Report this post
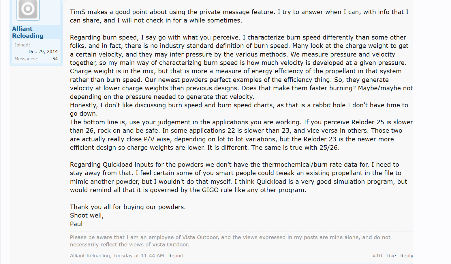This screenshot has height=264, width=451. point(176,256)
